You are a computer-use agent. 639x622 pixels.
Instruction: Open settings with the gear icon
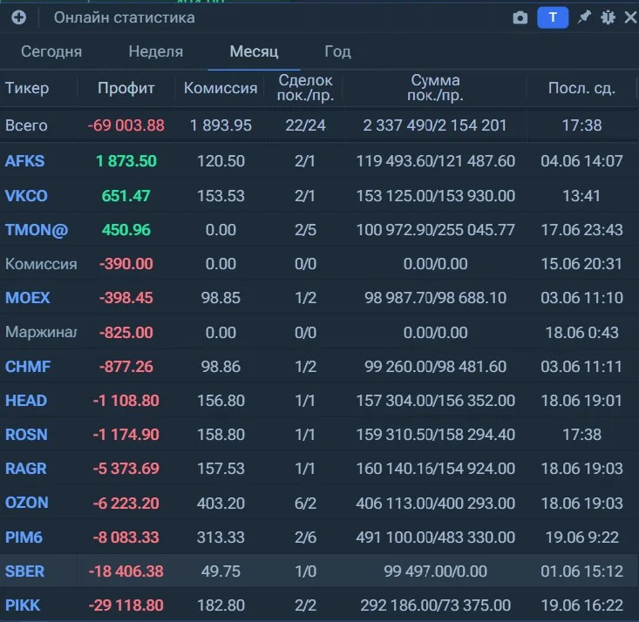[x=608, y=17]
